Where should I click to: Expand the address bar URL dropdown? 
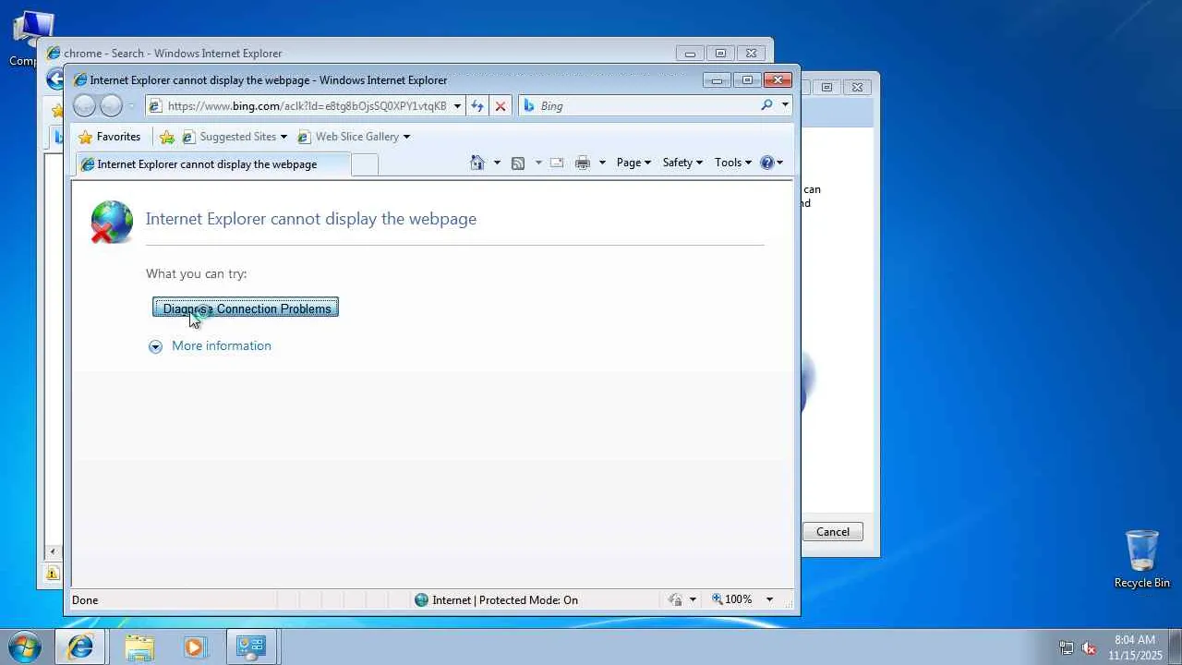(457, 106)
